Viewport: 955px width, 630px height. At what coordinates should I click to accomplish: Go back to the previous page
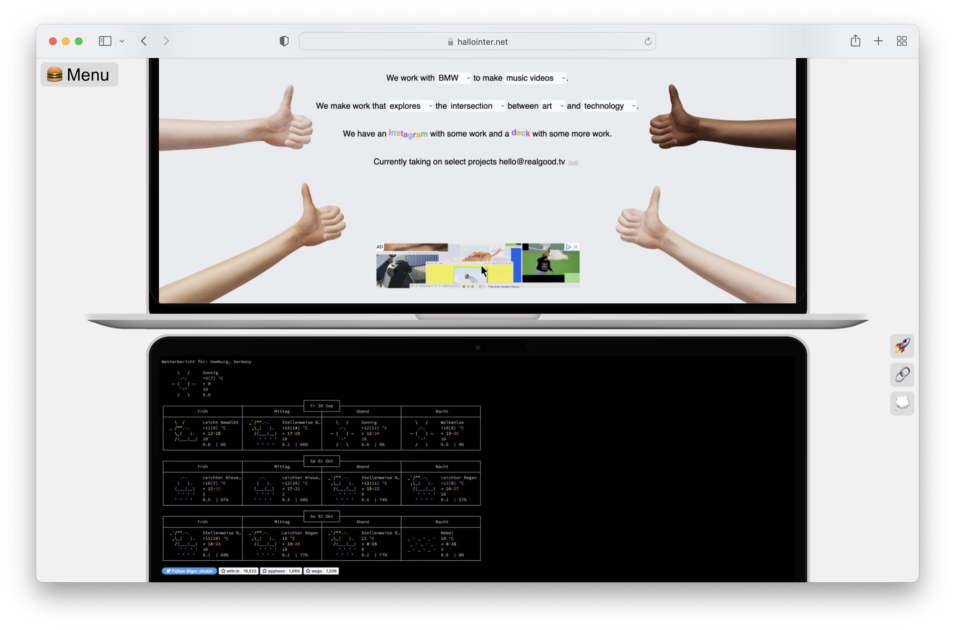pyautogui.click(x=144, y=41)
